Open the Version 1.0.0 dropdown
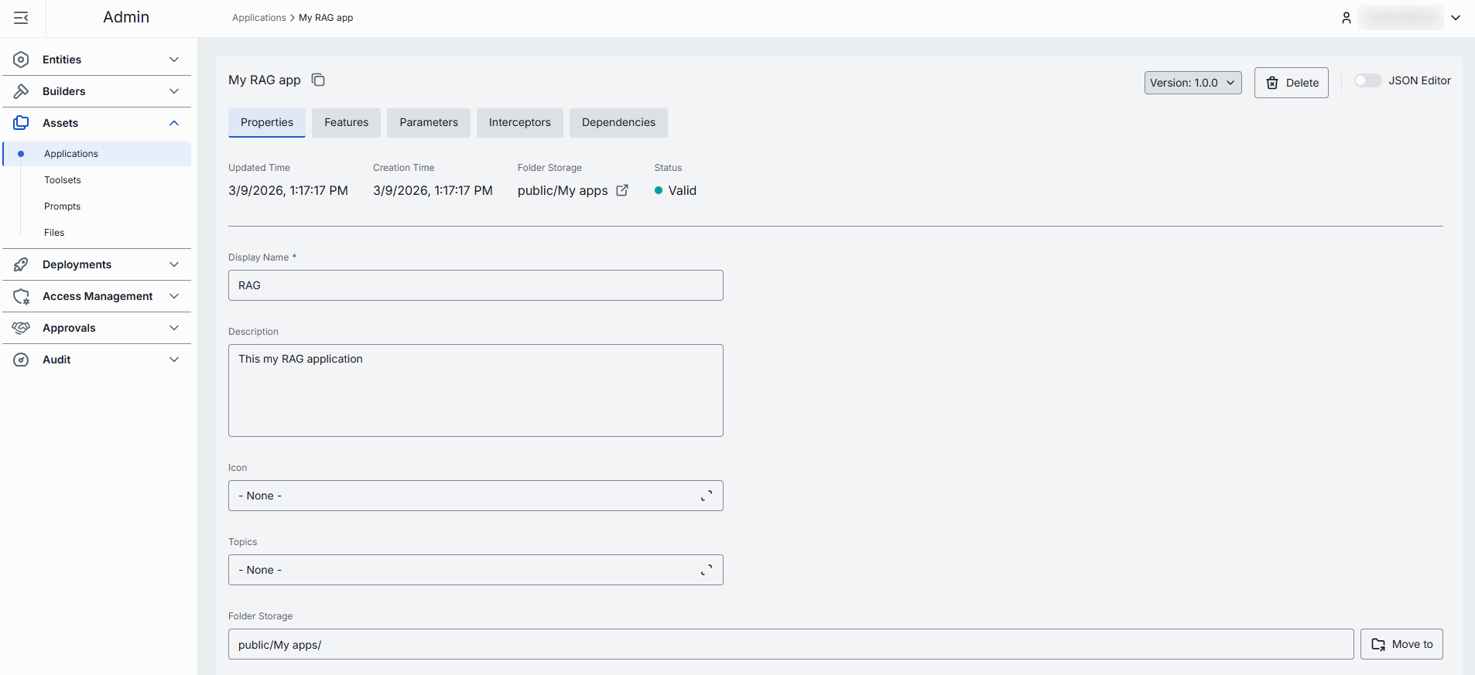Viewport: 1475px width, 675px height. (x=1193, y=83)
